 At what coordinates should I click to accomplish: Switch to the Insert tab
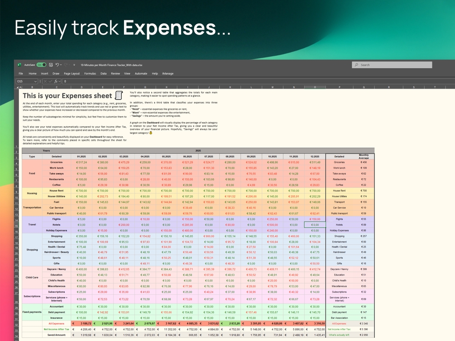tap(44, 73)
